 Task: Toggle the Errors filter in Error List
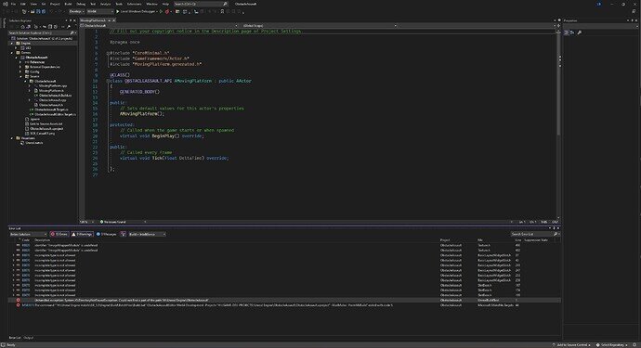click(x=59, y=234)
